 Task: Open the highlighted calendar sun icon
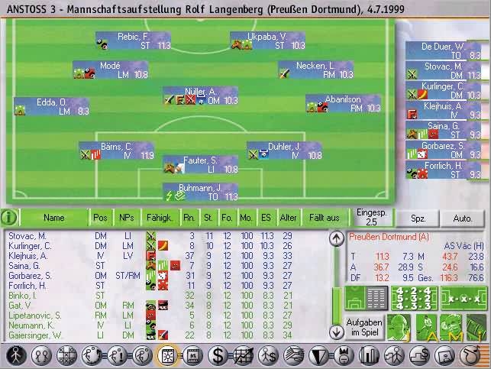click(x=167, y=355)
